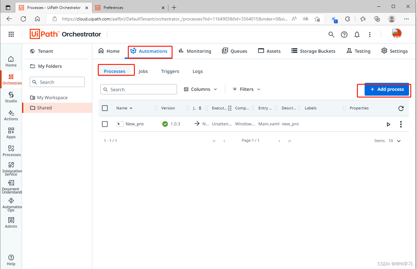Image resolution: width=417 pixels, height=269 pixels.
Task: Open the Apps section in sidebar
Action: coord(11,133)
